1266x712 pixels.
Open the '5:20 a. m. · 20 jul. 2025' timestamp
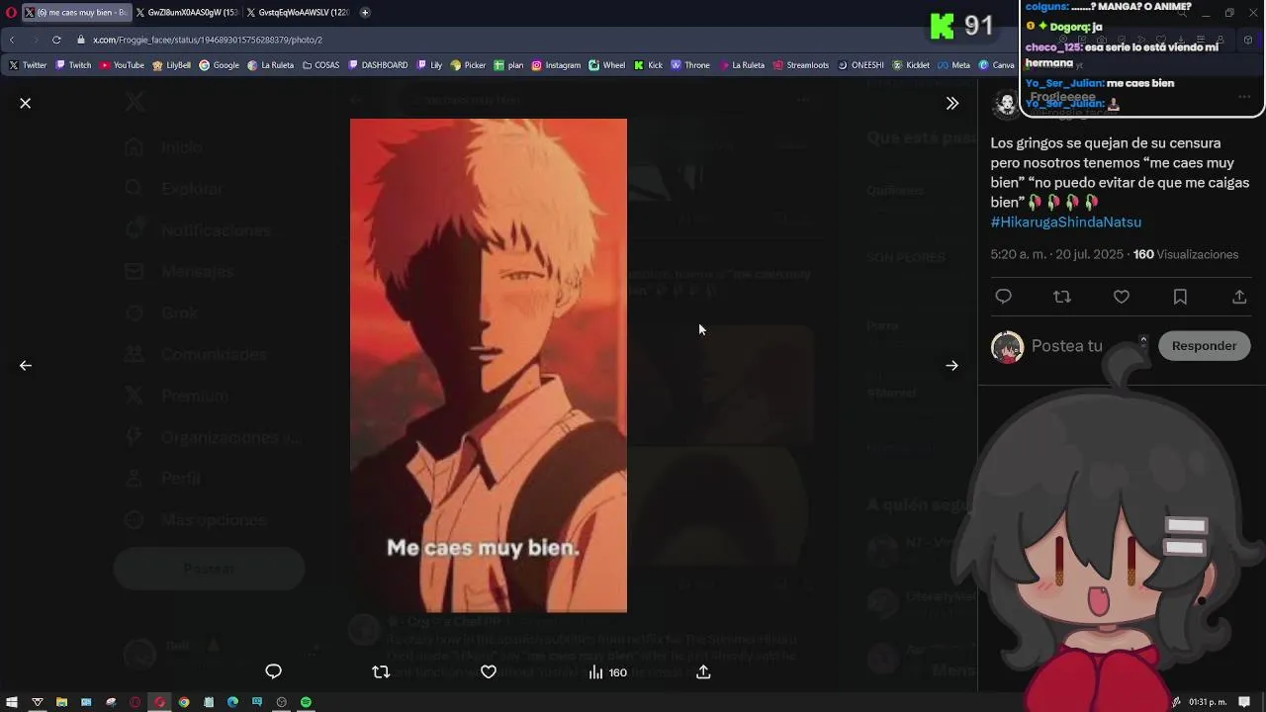pos(1057,254)
